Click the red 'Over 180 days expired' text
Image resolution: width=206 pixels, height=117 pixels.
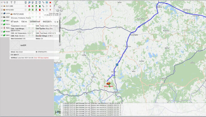click(x=41, y=58)
